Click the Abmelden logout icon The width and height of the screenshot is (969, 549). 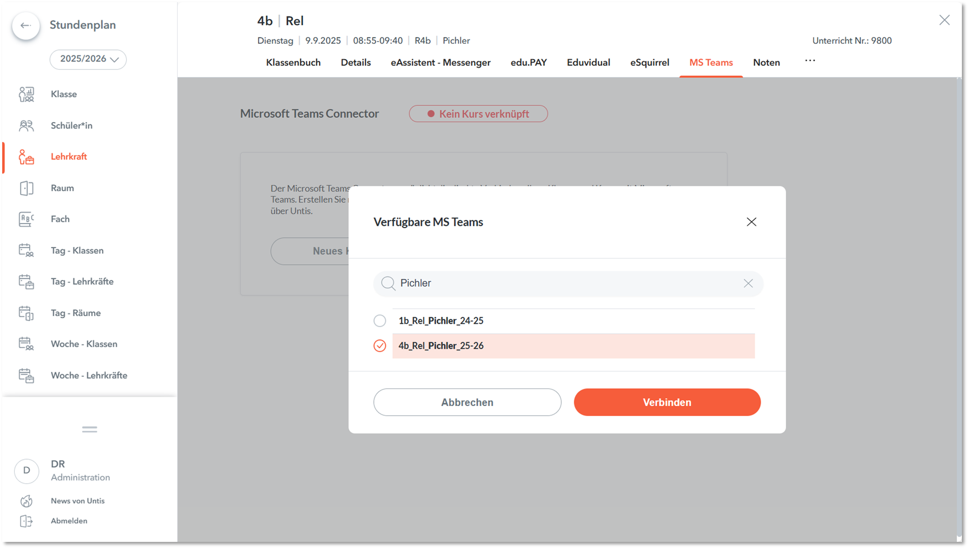[x=26, y=521]
